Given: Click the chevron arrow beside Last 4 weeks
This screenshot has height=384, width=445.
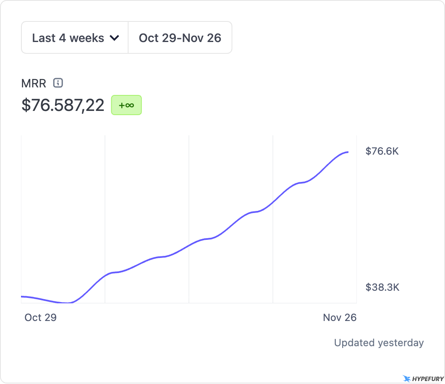Looking at the screenshot, I should coord(114,38).
